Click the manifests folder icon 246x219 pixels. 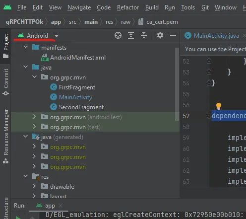point(36,47)
